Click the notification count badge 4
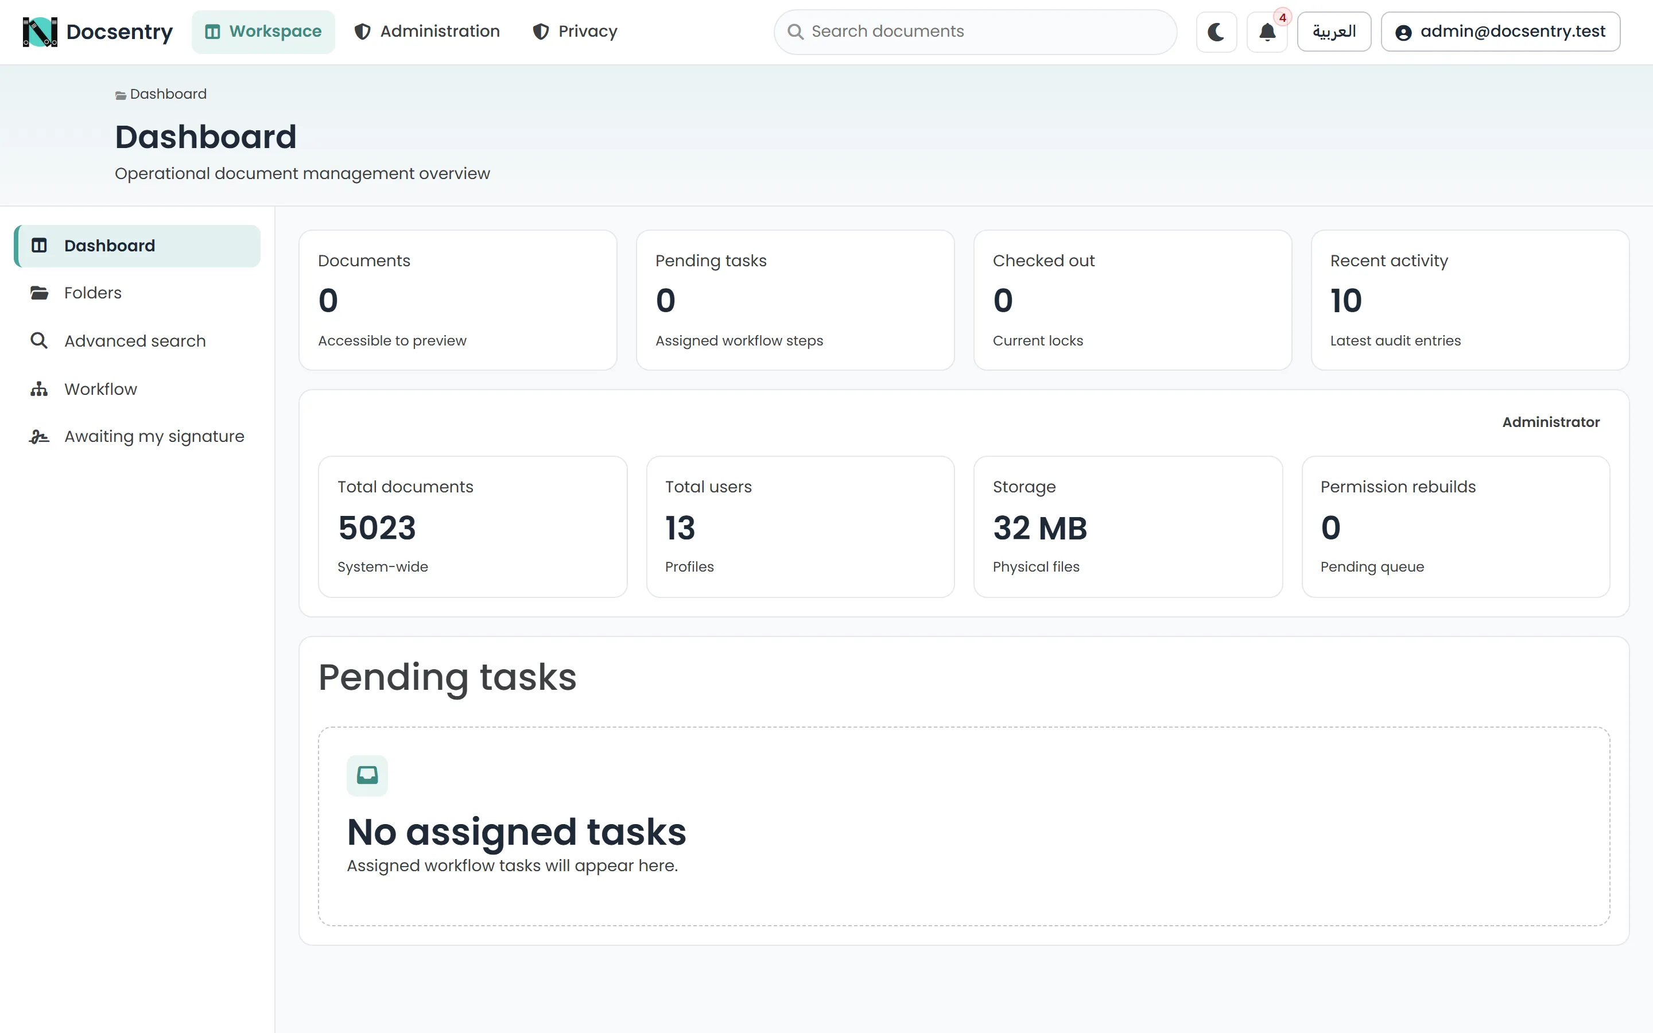 (x=1282, y=18)
